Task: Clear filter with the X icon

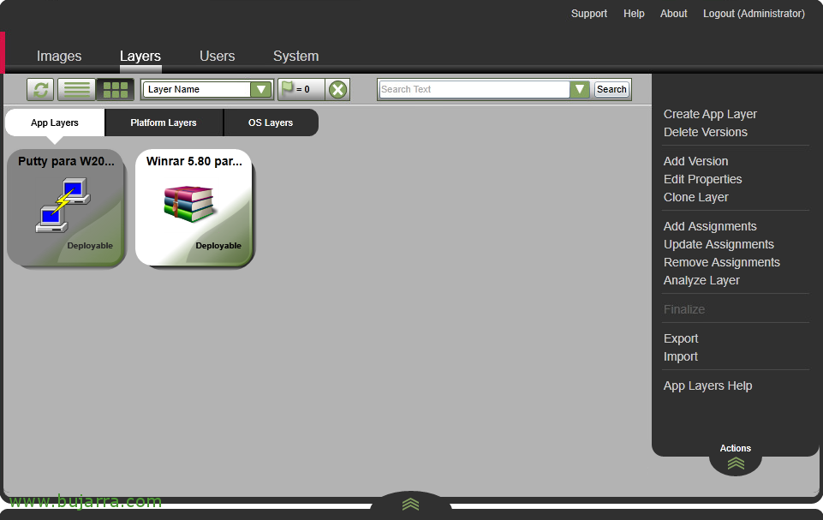Action: (337, 89)
